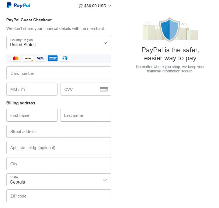Select the Last name field
Screen dimensions: 219x208
coord(86,115)
